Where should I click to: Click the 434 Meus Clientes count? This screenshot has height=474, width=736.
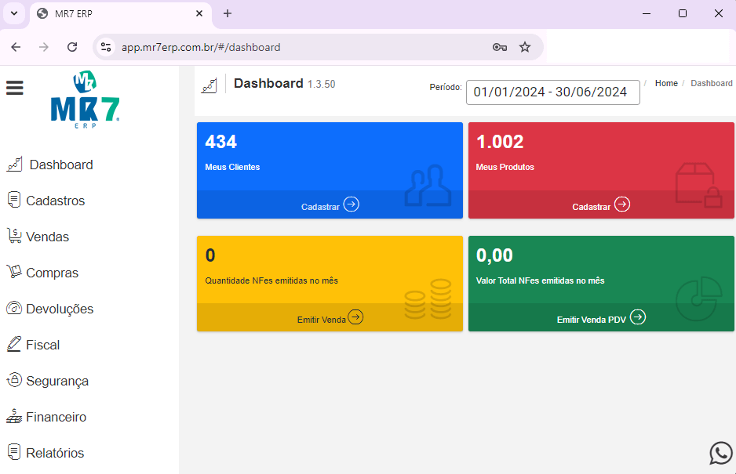click(221, 142)
